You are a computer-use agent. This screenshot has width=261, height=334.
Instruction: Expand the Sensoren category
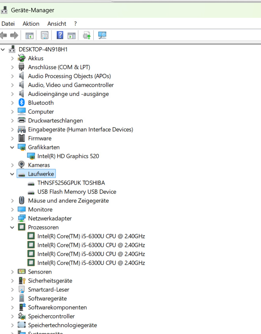pyautogui.click(x=12, y=272)
